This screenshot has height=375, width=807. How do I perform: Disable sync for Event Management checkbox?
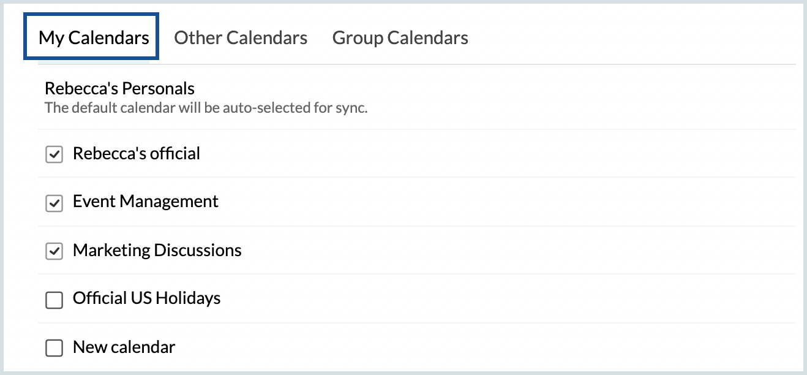coord(54,203)
